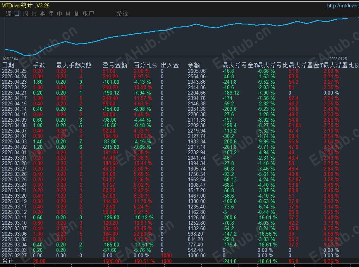Click max floating loss -197 on 2025.04.09

click(x=227, y=120)
